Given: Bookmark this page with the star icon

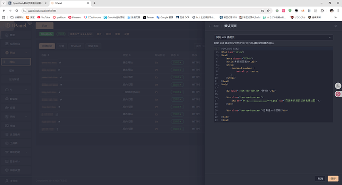Looking at the screenshot, I should click(x=268, y=11).
